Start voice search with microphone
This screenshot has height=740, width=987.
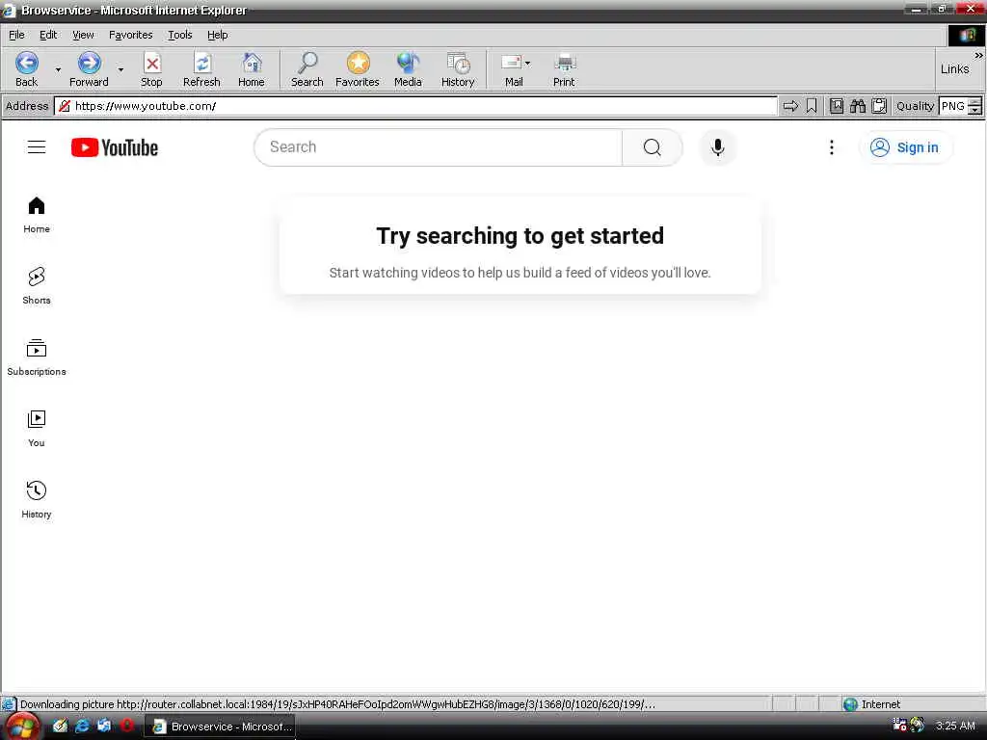[x=717, y=147]
